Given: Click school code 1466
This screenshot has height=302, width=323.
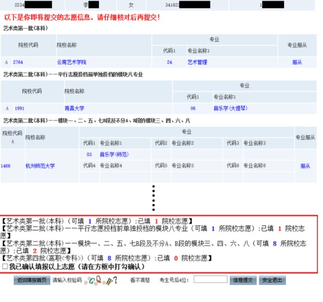Looking at the screenshot, I should pyautogui.click(x=6, y=166).
